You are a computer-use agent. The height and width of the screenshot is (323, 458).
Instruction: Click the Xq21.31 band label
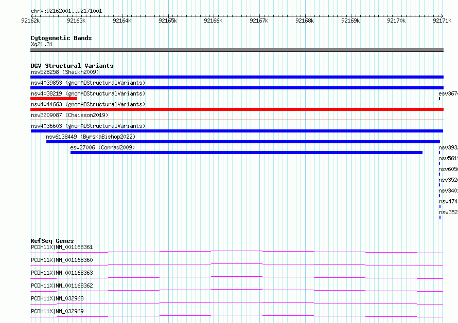[x=42, y=44]
